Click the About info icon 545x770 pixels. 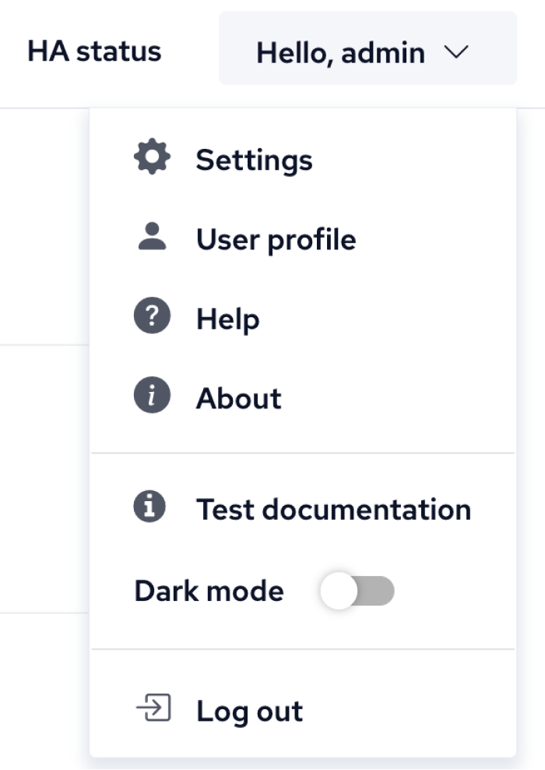[153, 397]
